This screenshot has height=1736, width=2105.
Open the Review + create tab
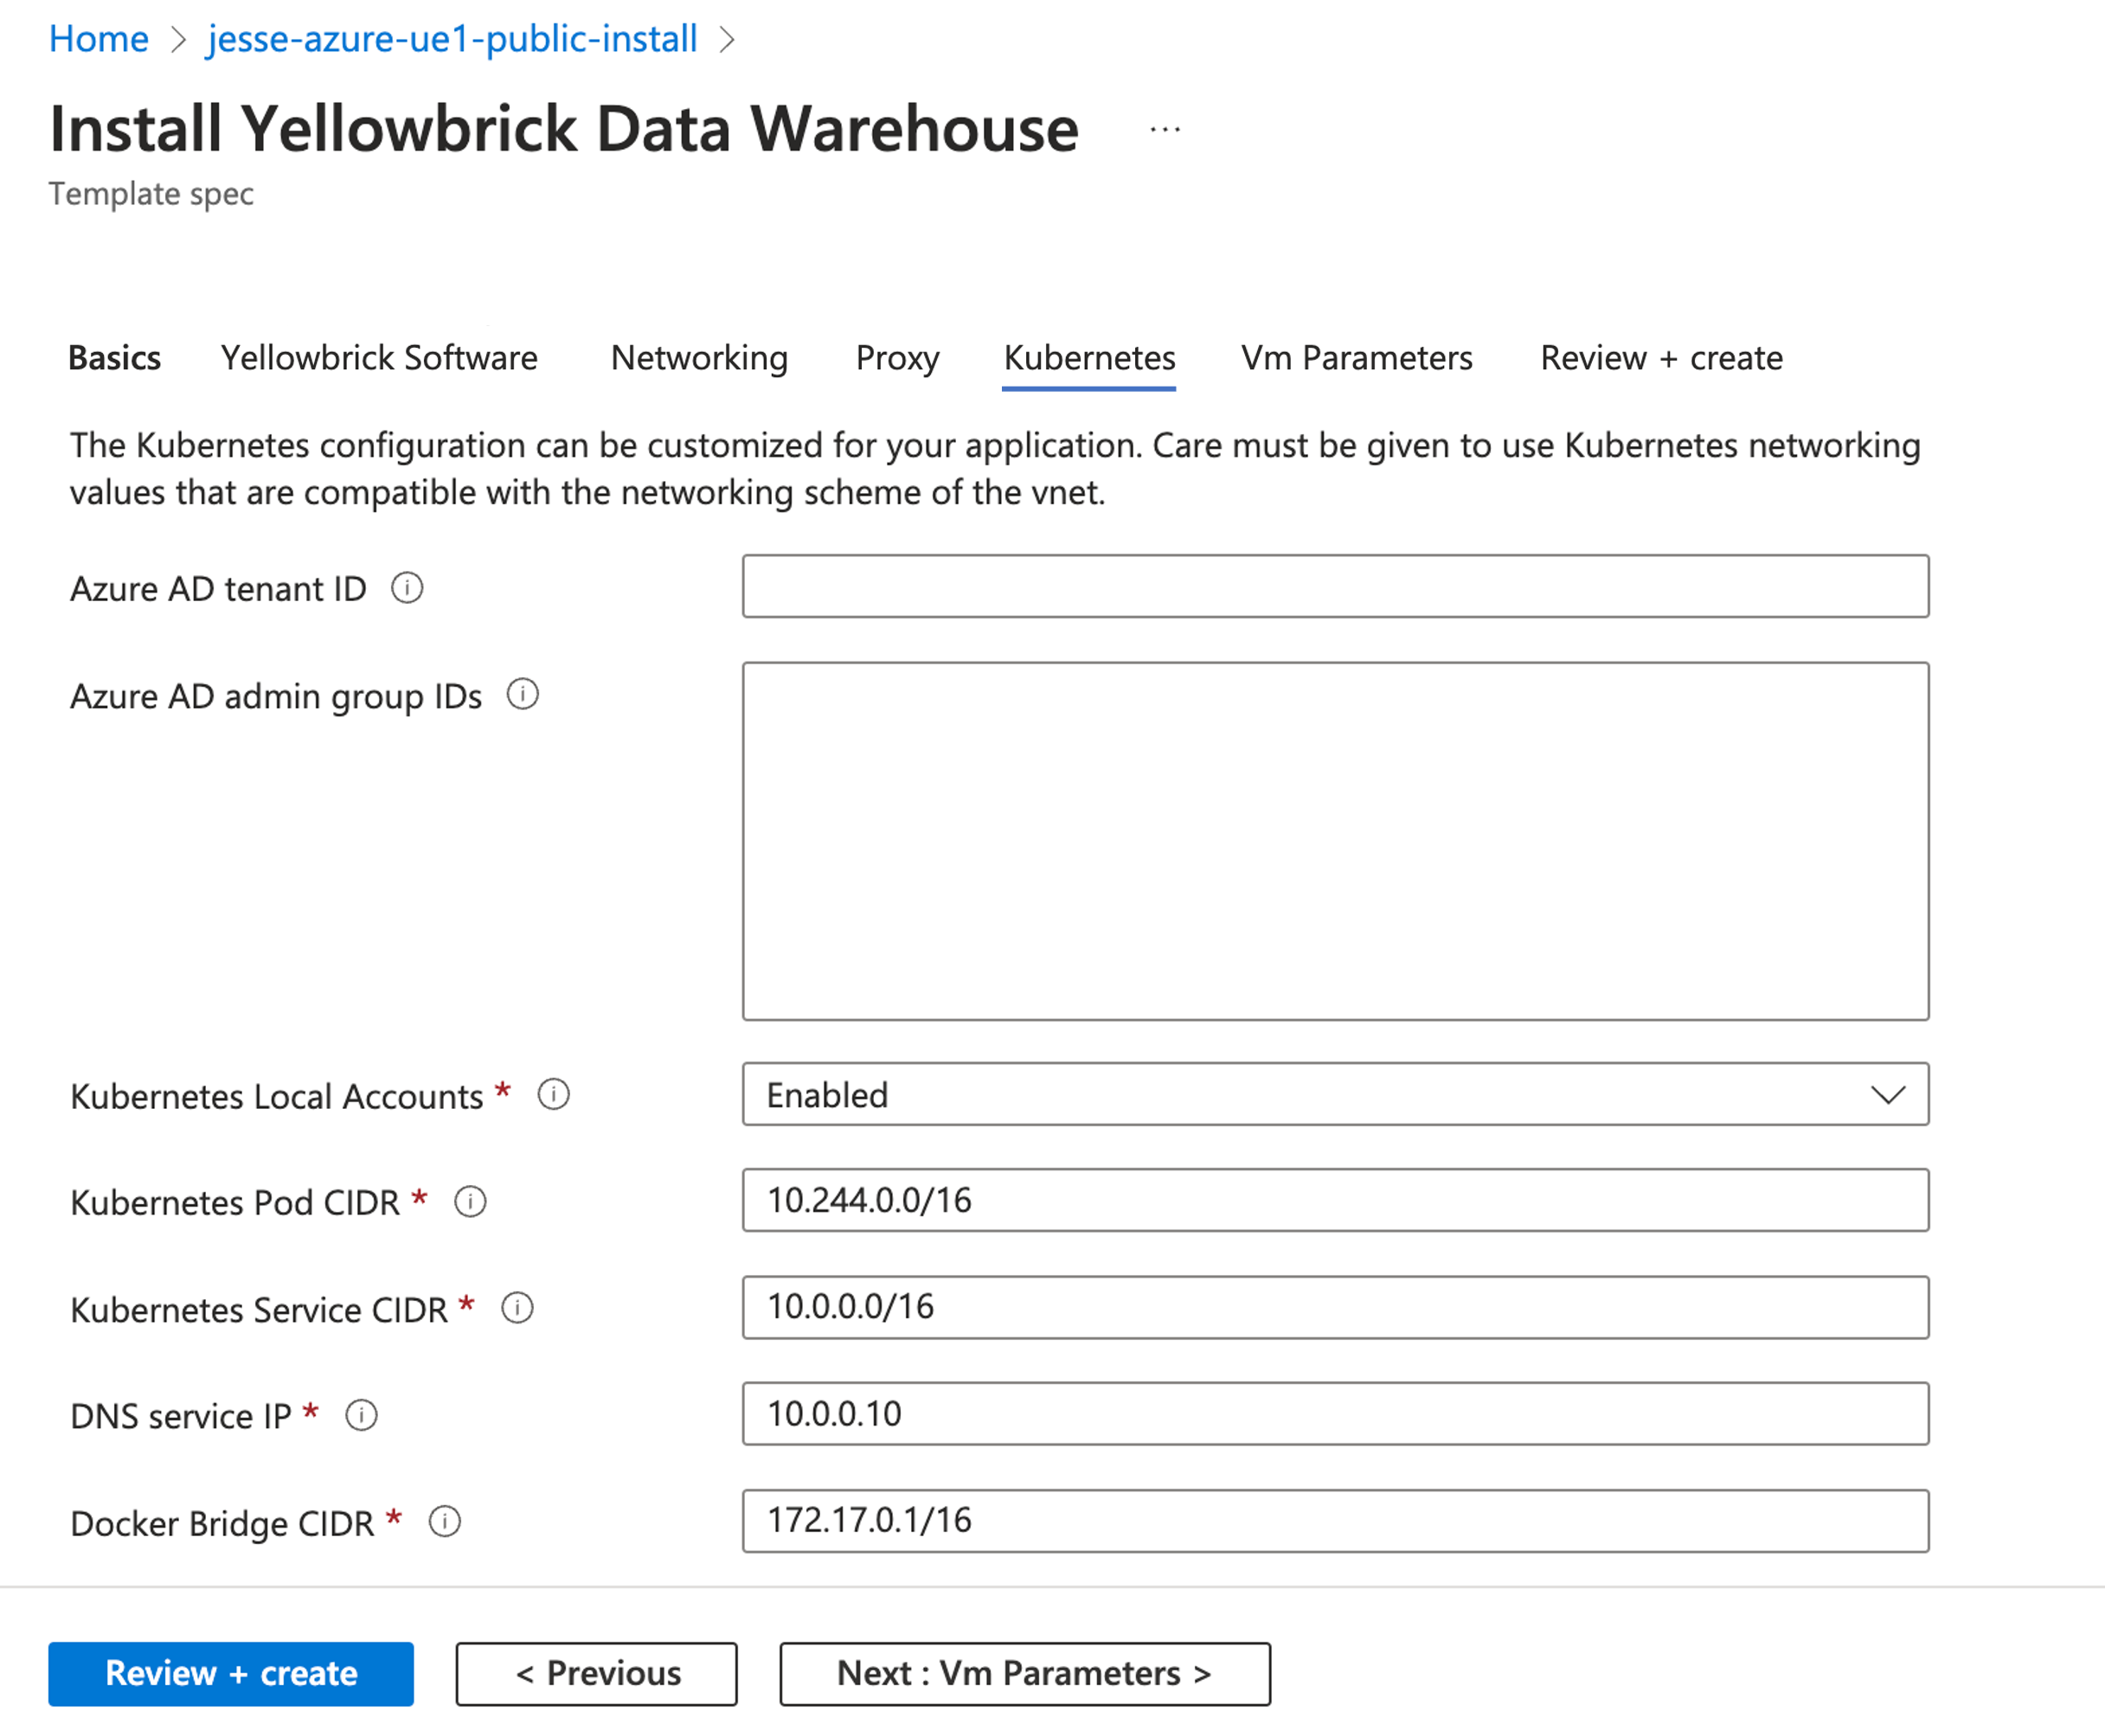[x=1661, y=358]
